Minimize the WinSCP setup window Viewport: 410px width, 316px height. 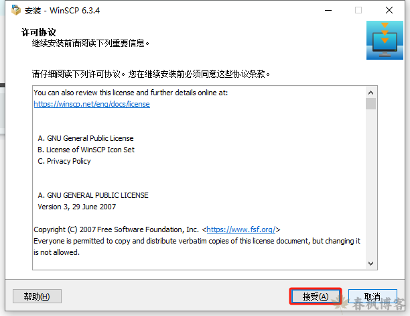click(328, 11)
